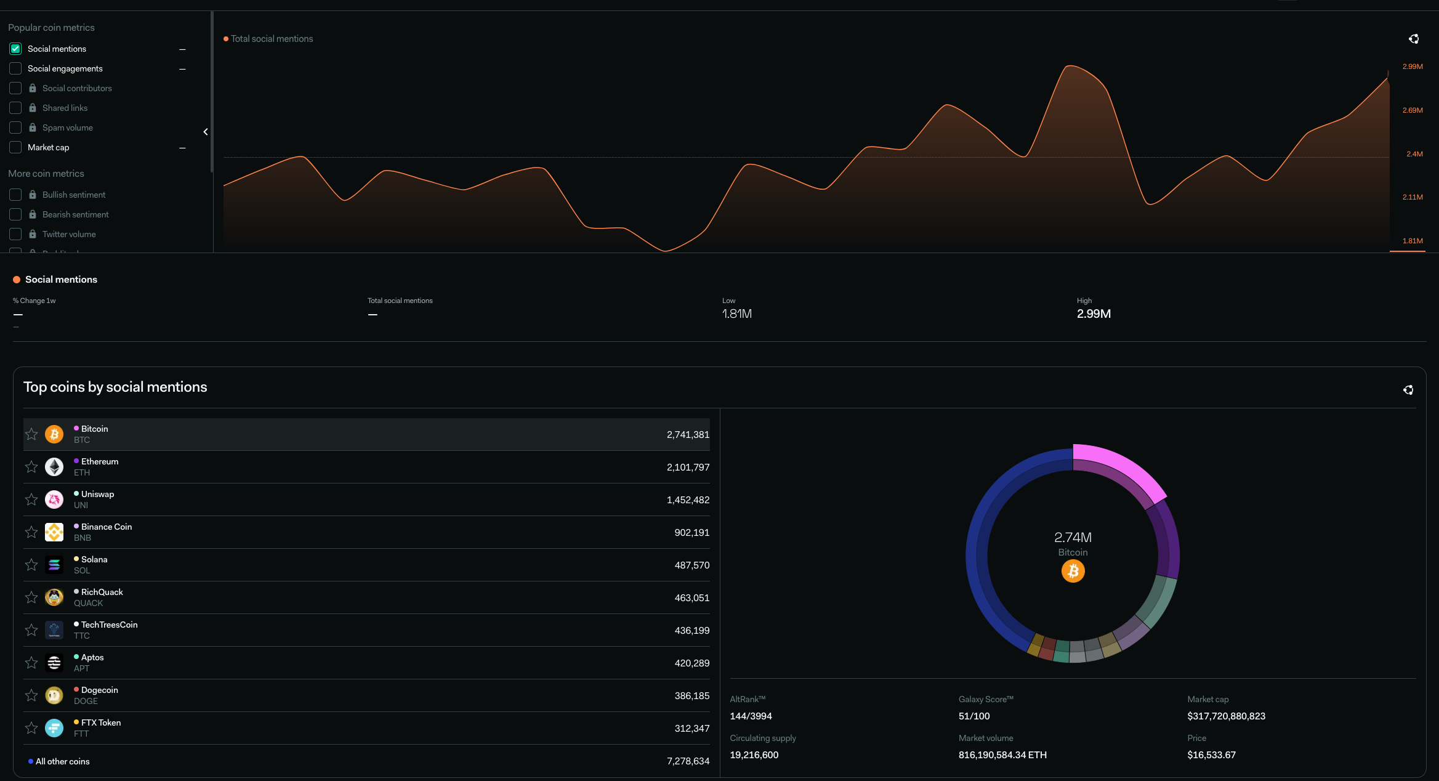Click the Binance Coin logo icon
Viewport: 1439px width, 781px height.
coord(54,532)
